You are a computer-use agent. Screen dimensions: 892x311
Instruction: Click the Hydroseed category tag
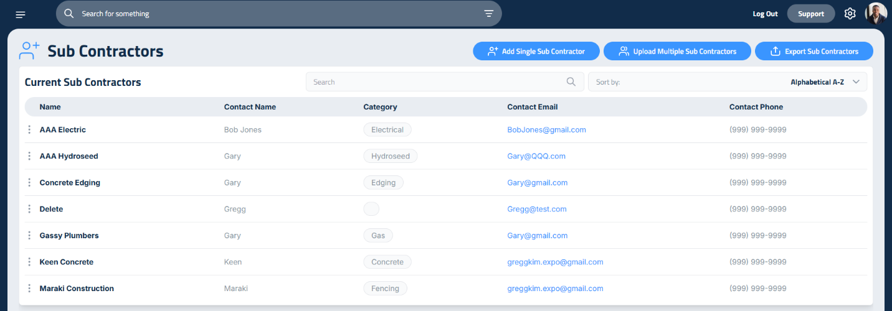coord(390,156)
